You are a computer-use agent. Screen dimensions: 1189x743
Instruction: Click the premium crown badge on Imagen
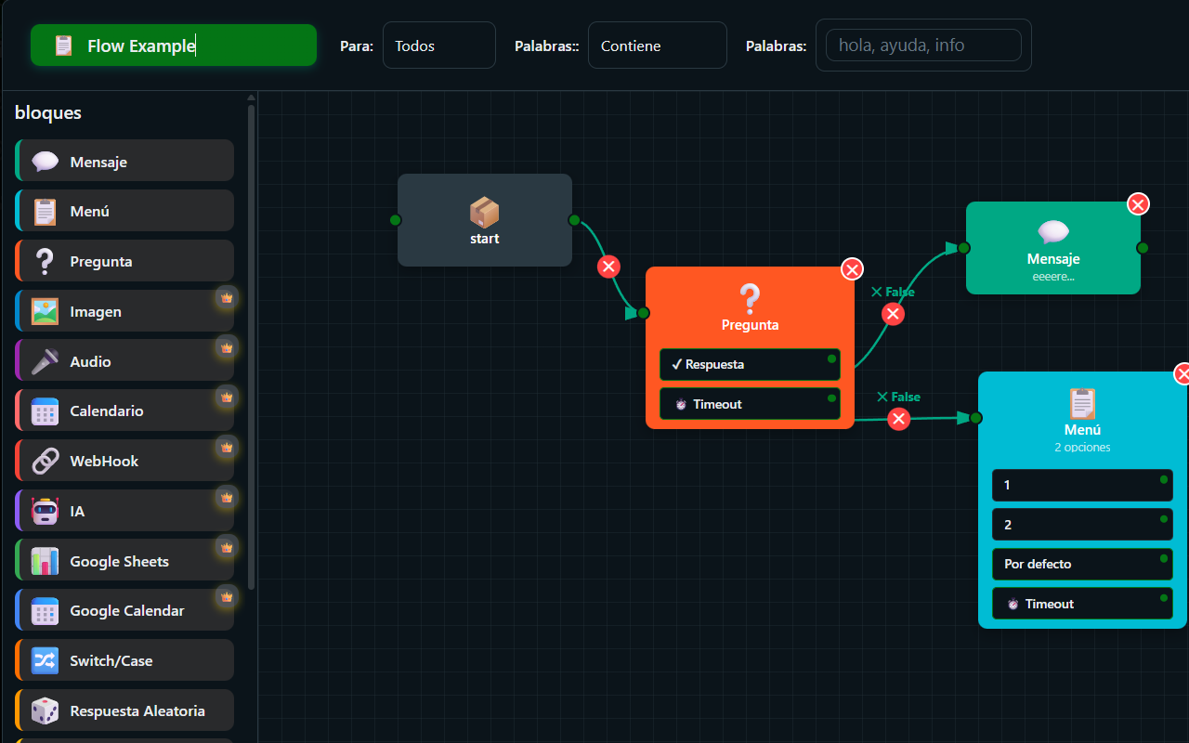(227, 297)
